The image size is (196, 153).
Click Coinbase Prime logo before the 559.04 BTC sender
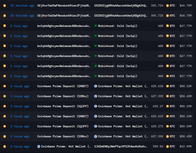tap(39, 147)
